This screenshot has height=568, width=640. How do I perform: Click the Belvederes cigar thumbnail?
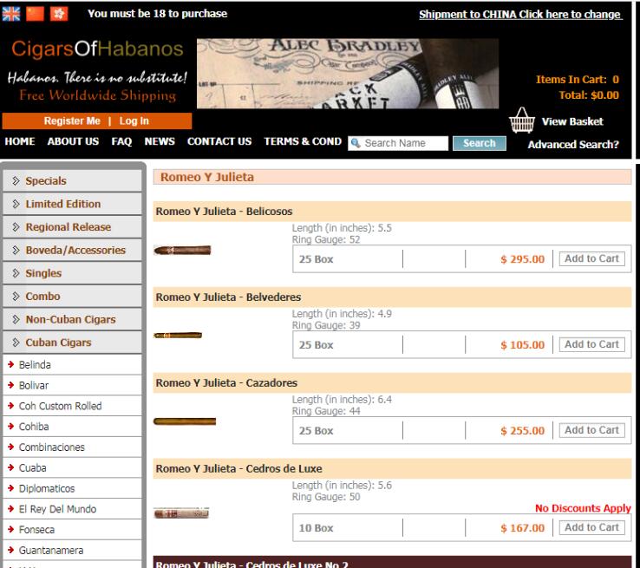(178, 336)
